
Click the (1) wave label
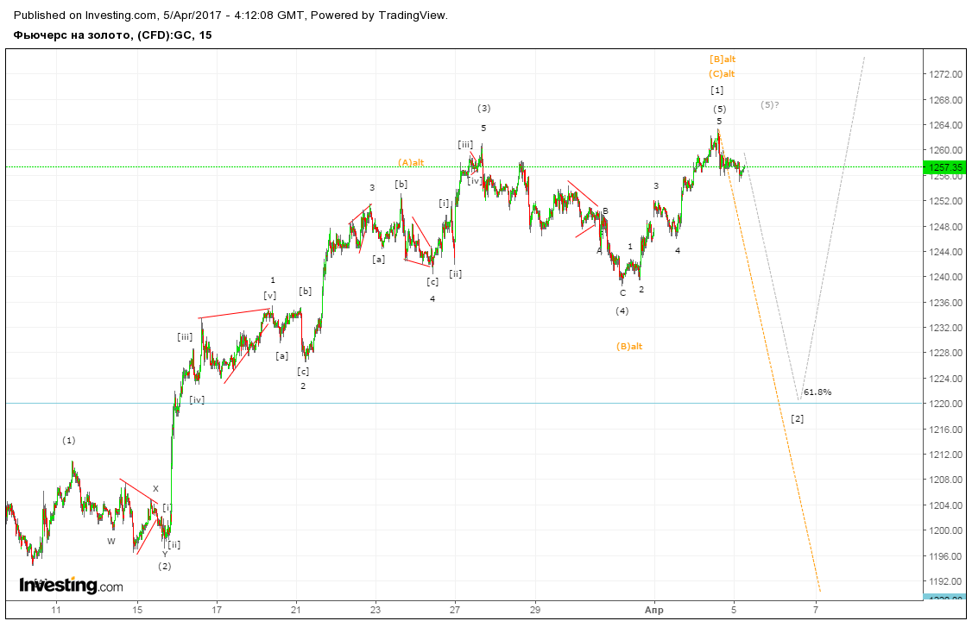click(x=69, y=441)
